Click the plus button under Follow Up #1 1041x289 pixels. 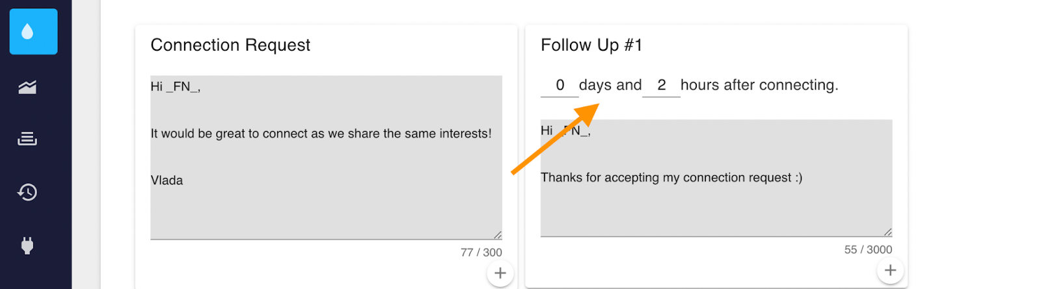point(890,270)
